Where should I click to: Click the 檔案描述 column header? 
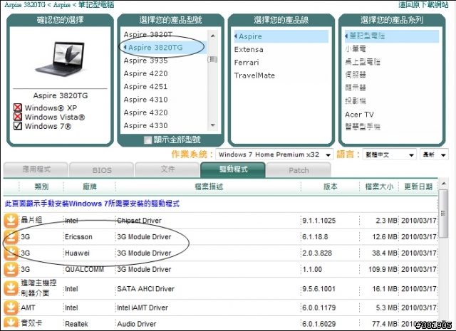pyautogui.click(x=209, y=186)
